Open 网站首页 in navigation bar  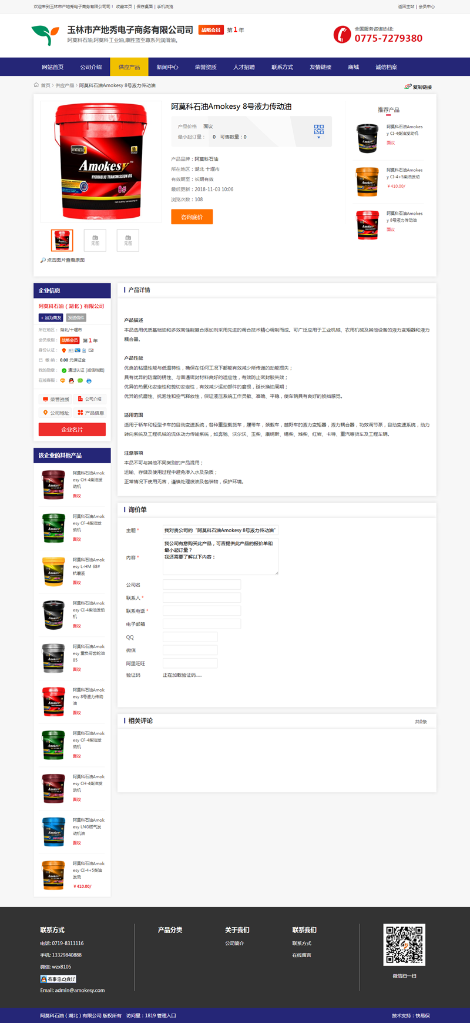52,67
